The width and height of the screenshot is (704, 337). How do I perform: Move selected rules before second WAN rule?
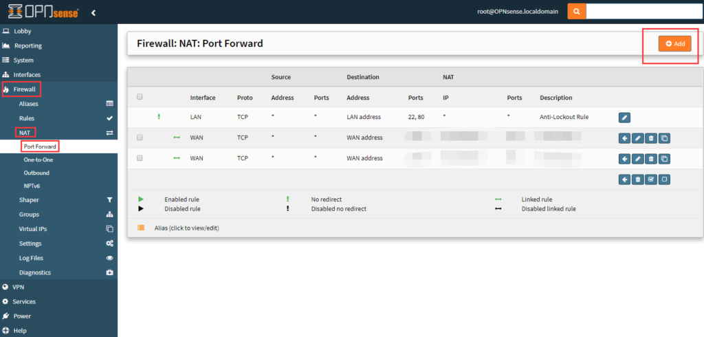624,159
